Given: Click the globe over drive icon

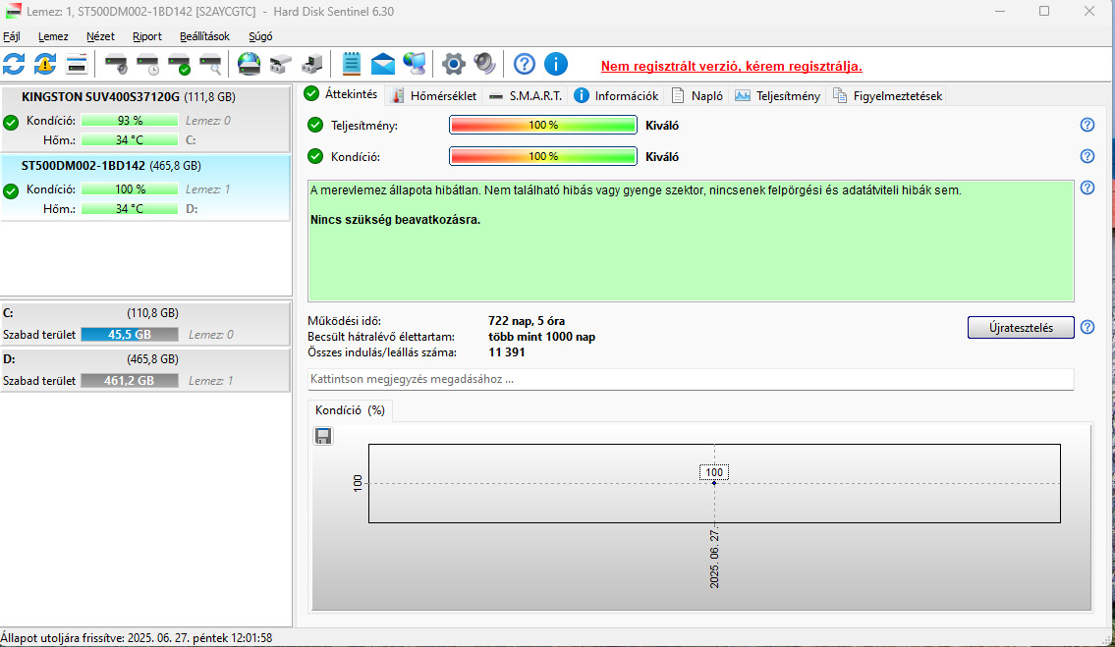Looking at the screenshot, I should click(249, 65).
